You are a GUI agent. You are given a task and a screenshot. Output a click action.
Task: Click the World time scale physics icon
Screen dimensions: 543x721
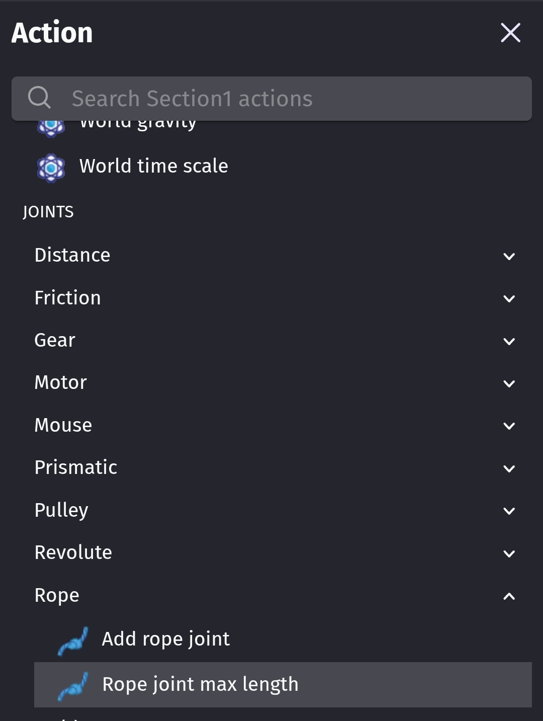51,168
